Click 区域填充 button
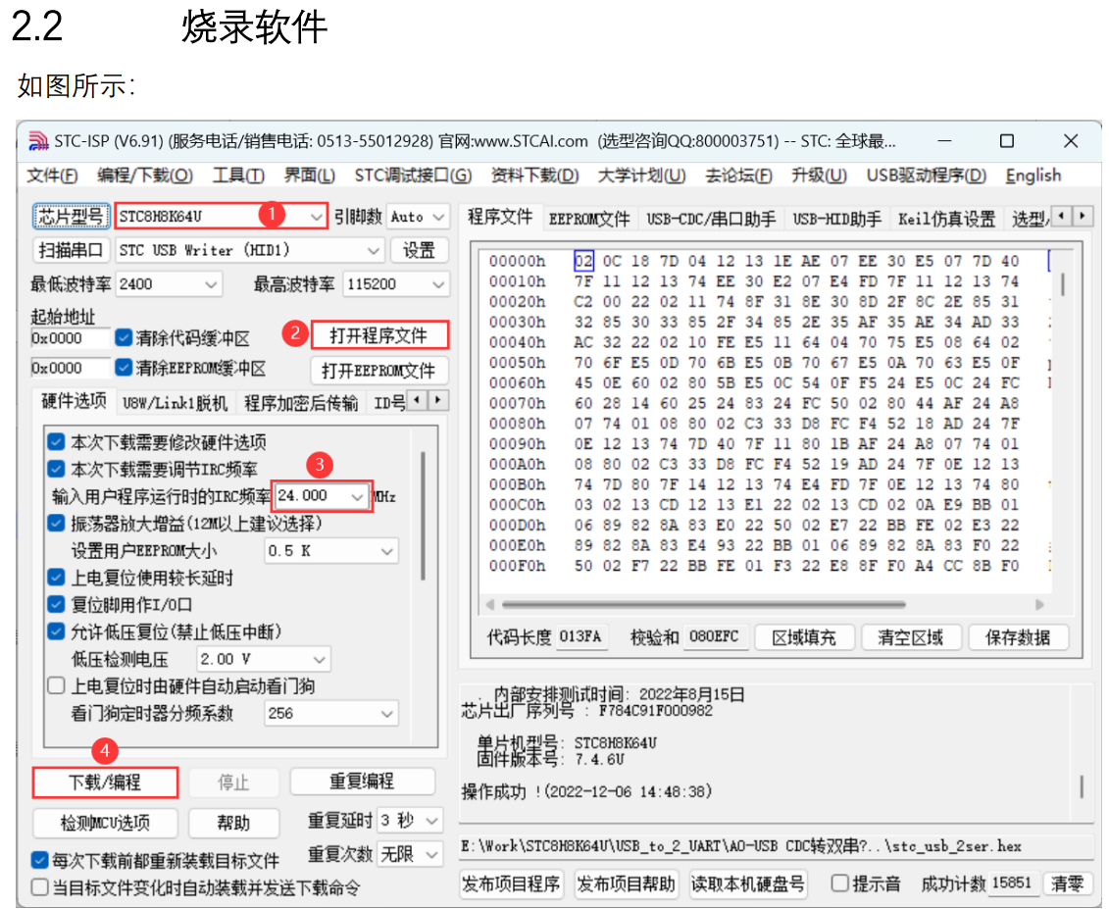1109x909 pixels. [804, 637]
